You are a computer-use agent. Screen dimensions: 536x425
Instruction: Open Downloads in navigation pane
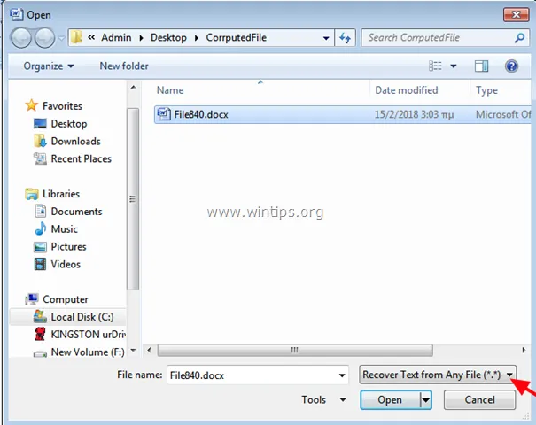click(75, 141)
